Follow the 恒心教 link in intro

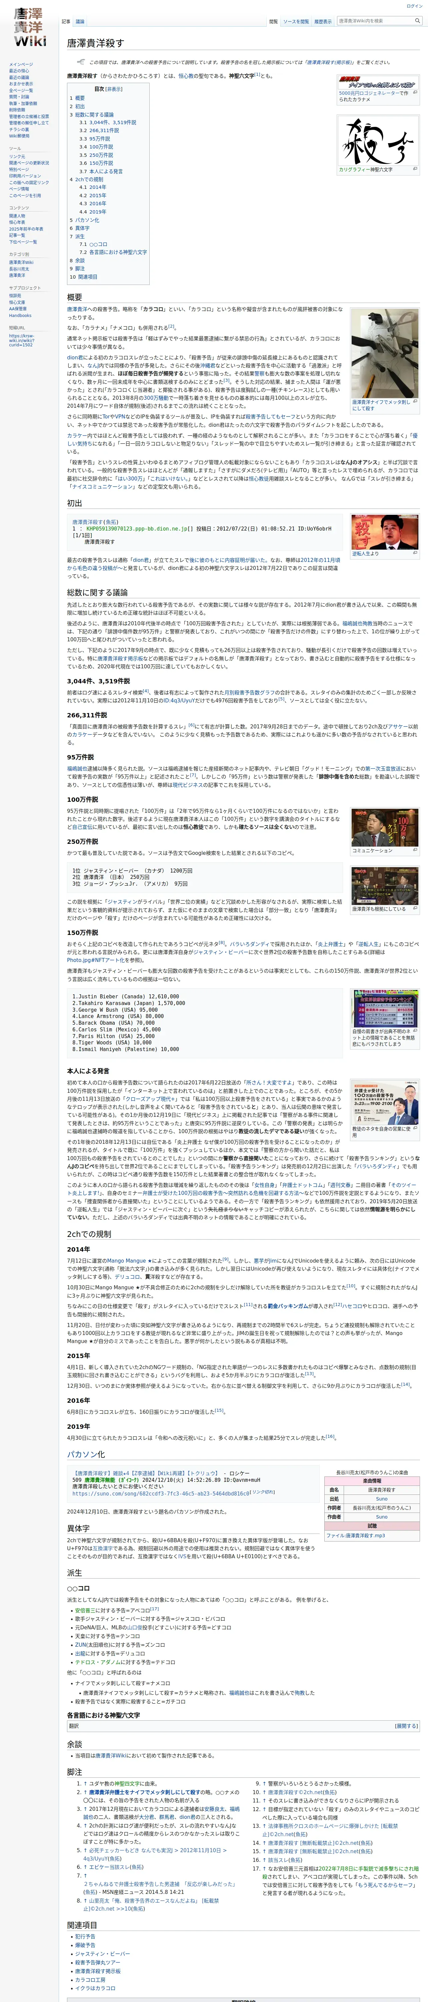(186, 76)
